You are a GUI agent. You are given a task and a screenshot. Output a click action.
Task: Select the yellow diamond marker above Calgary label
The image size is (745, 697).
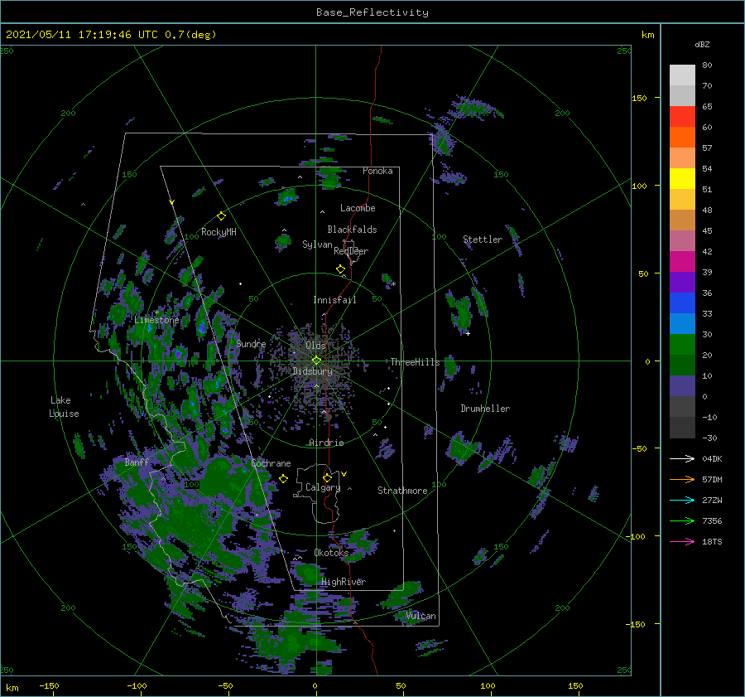coord(327,477)
